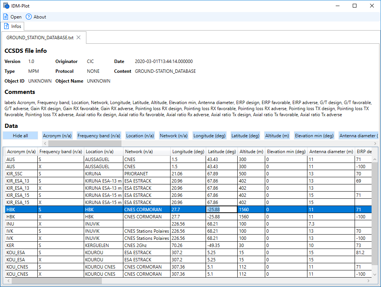This screenshot has height=287, width=381.
Task: Open the About dialog
Action: tap(35, 17)
